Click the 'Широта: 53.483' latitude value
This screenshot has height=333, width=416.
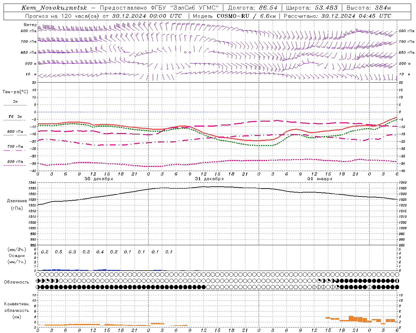(x=312, y=8)
